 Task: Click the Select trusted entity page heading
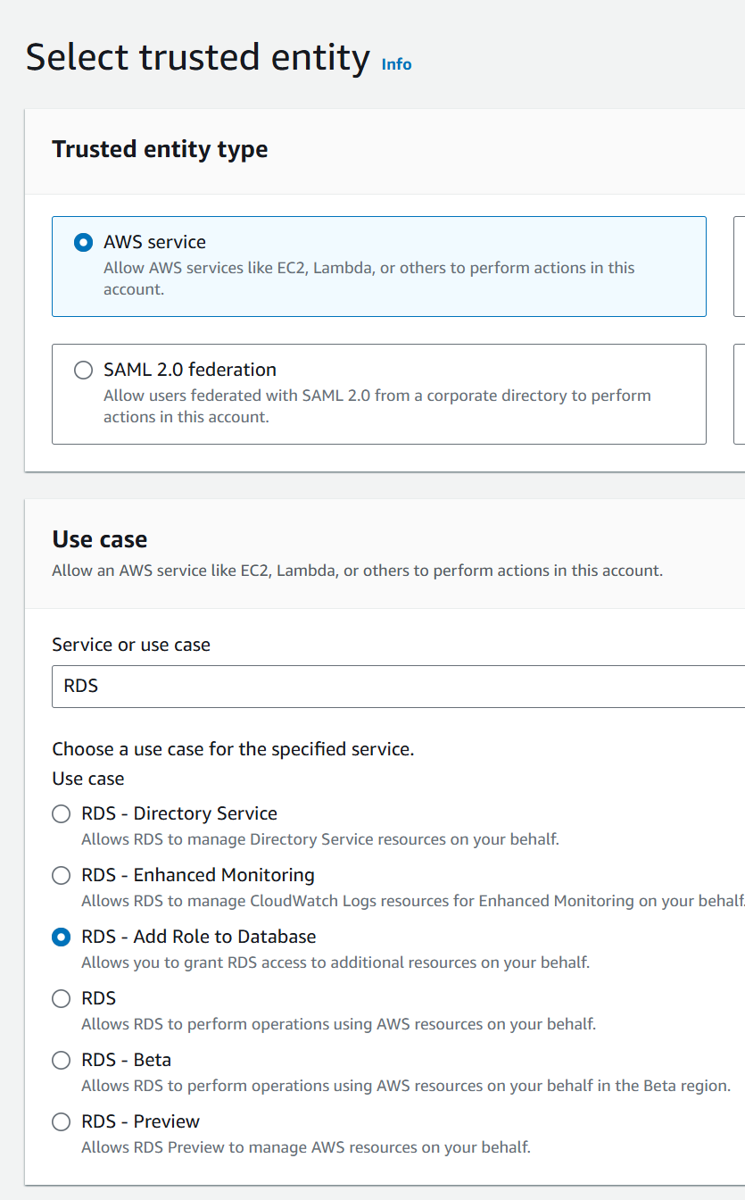197,58
